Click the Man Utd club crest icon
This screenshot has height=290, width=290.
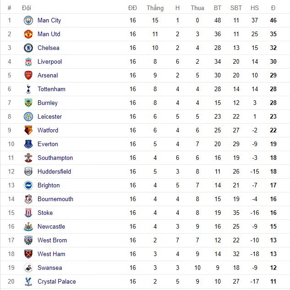click(x=28, y=34)
